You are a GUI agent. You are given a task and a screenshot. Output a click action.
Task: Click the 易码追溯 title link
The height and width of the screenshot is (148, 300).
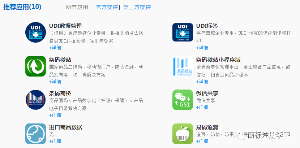point(207,127)
